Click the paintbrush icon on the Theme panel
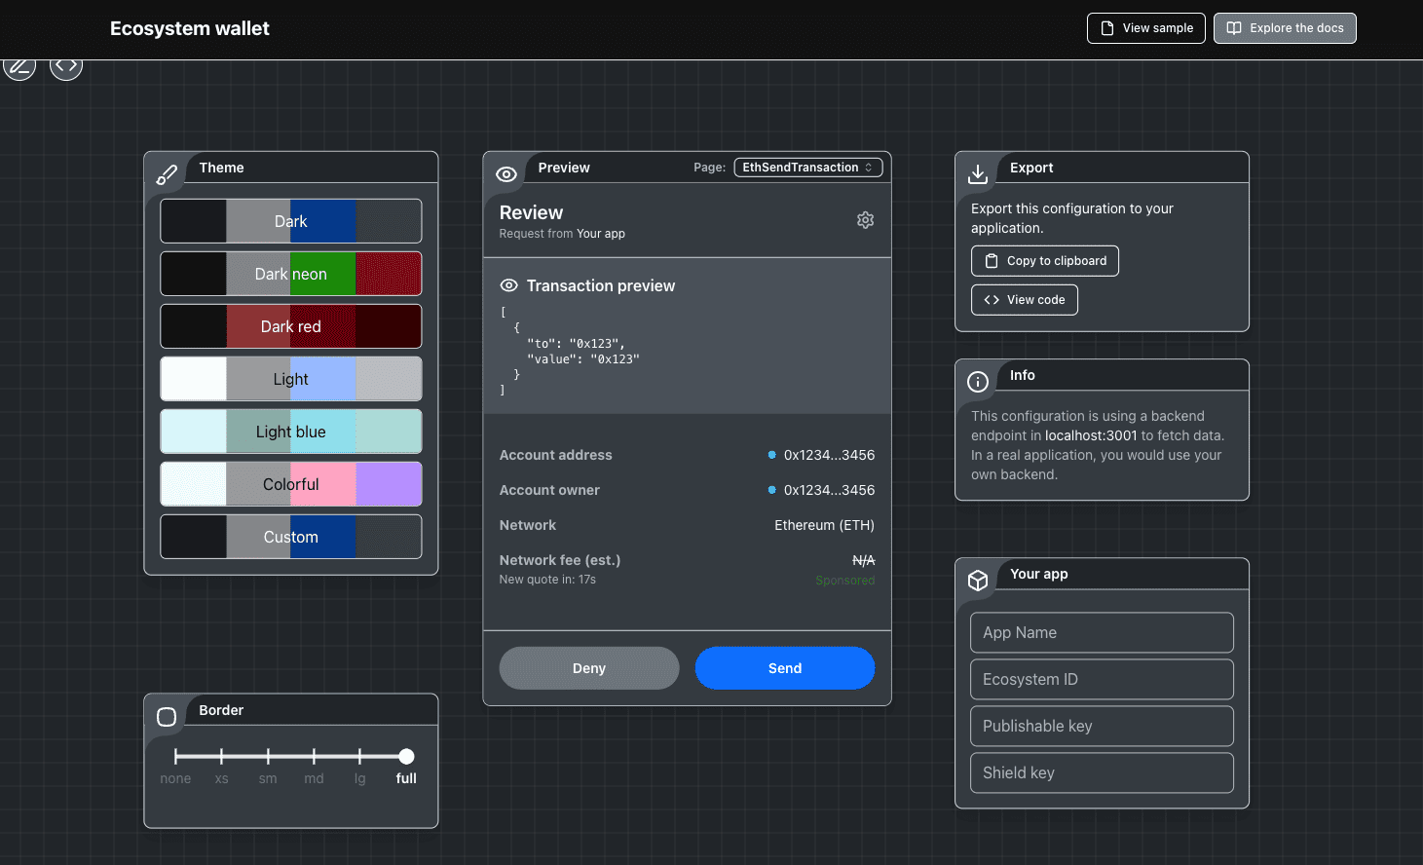Screen dimensions: 1423x865 (167, 172)
